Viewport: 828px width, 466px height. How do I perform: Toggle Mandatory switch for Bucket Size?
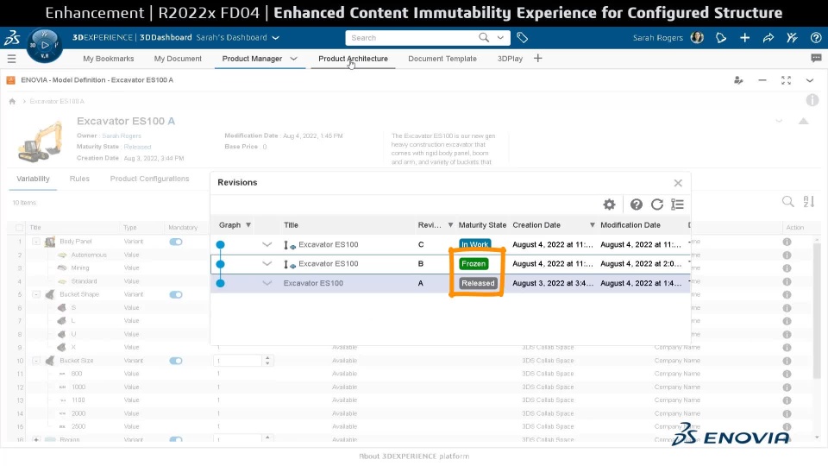click(176, 361)
